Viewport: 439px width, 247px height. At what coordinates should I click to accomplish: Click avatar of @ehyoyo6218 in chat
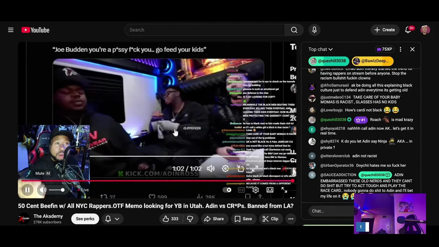click(x=312, y=130)
